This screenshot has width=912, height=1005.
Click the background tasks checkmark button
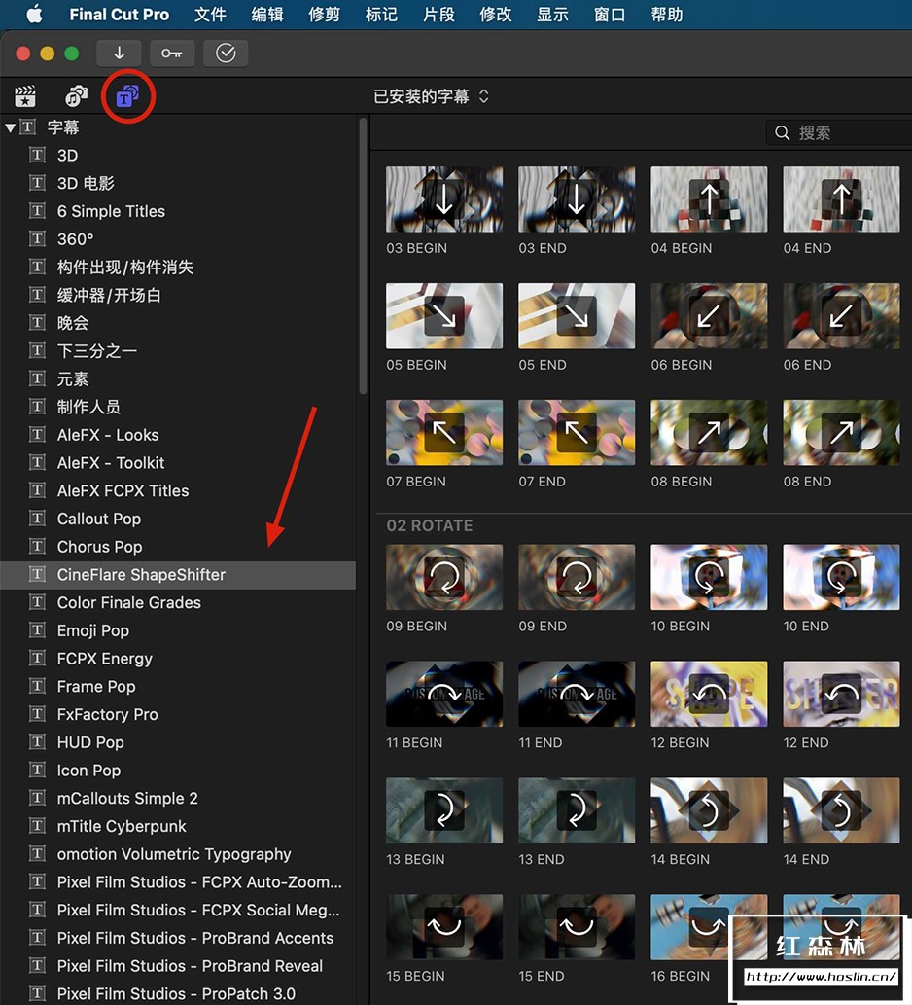226,54
